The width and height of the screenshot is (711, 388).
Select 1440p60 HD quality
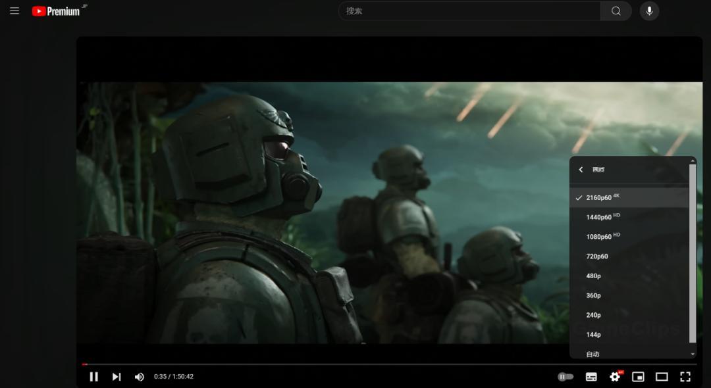[629, 217]
